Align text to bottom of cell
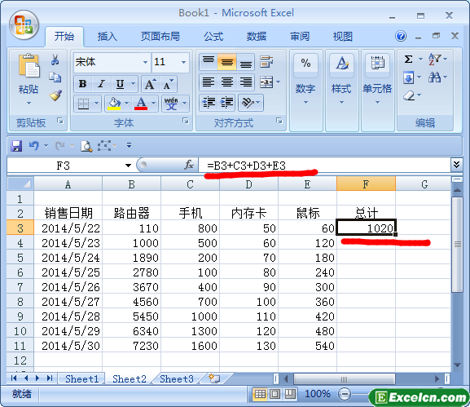 (x=246, y=61)
